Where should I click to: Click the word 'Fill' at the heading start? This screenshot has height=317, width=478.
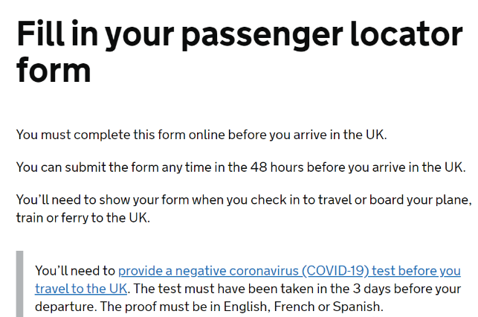click(x=41, y=33)
